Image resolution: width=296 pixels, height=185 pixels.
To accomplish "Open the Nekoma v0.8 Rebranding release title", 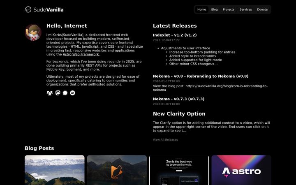I will 201,76.
